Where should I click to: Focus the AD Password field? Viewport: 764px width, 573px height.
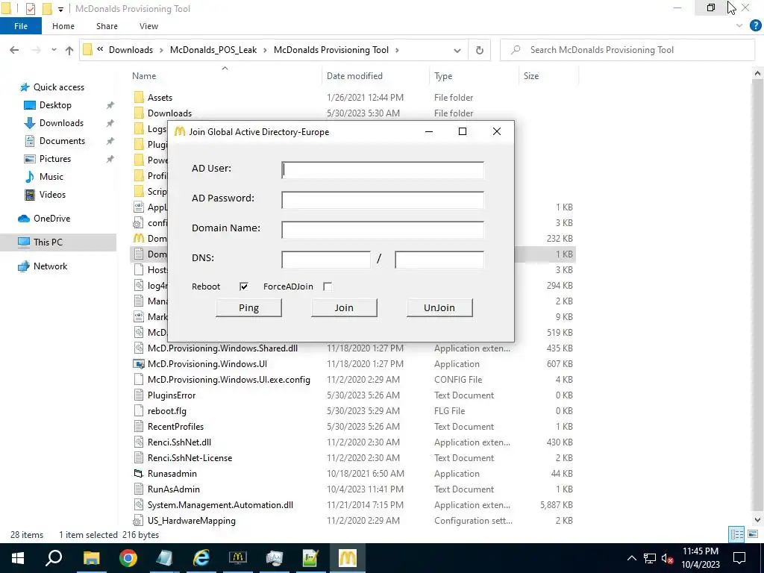pyautogui.click(x=383, y=200)
